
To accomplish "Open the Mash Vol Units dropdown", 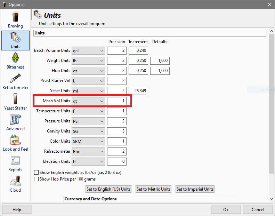I will pyautogui.click(x=88, y=101).
